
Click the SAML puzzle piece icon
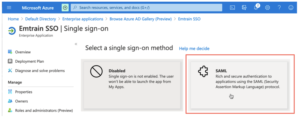click(203, 72)
